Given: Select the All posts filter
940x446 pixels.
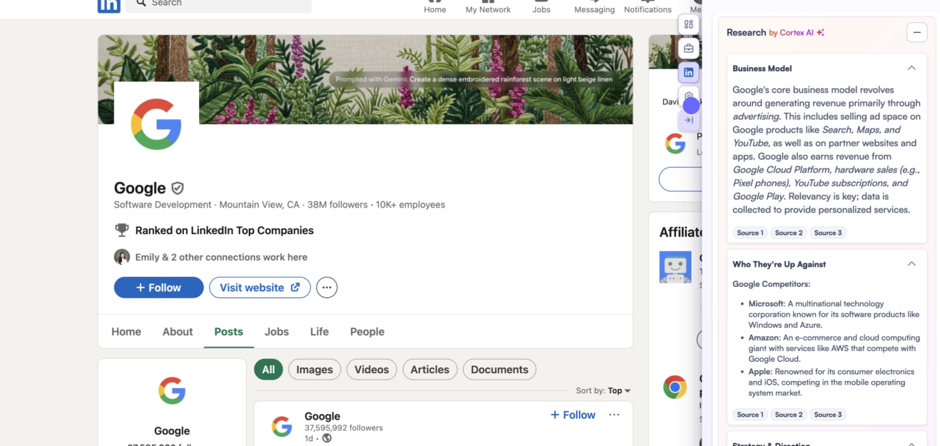Looking at the screenshot, I should coord(268,370).
